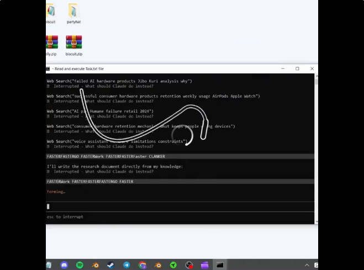Open Telegram from the taskbar
Viewport: 364px width, 270px height.
point(126,265)
